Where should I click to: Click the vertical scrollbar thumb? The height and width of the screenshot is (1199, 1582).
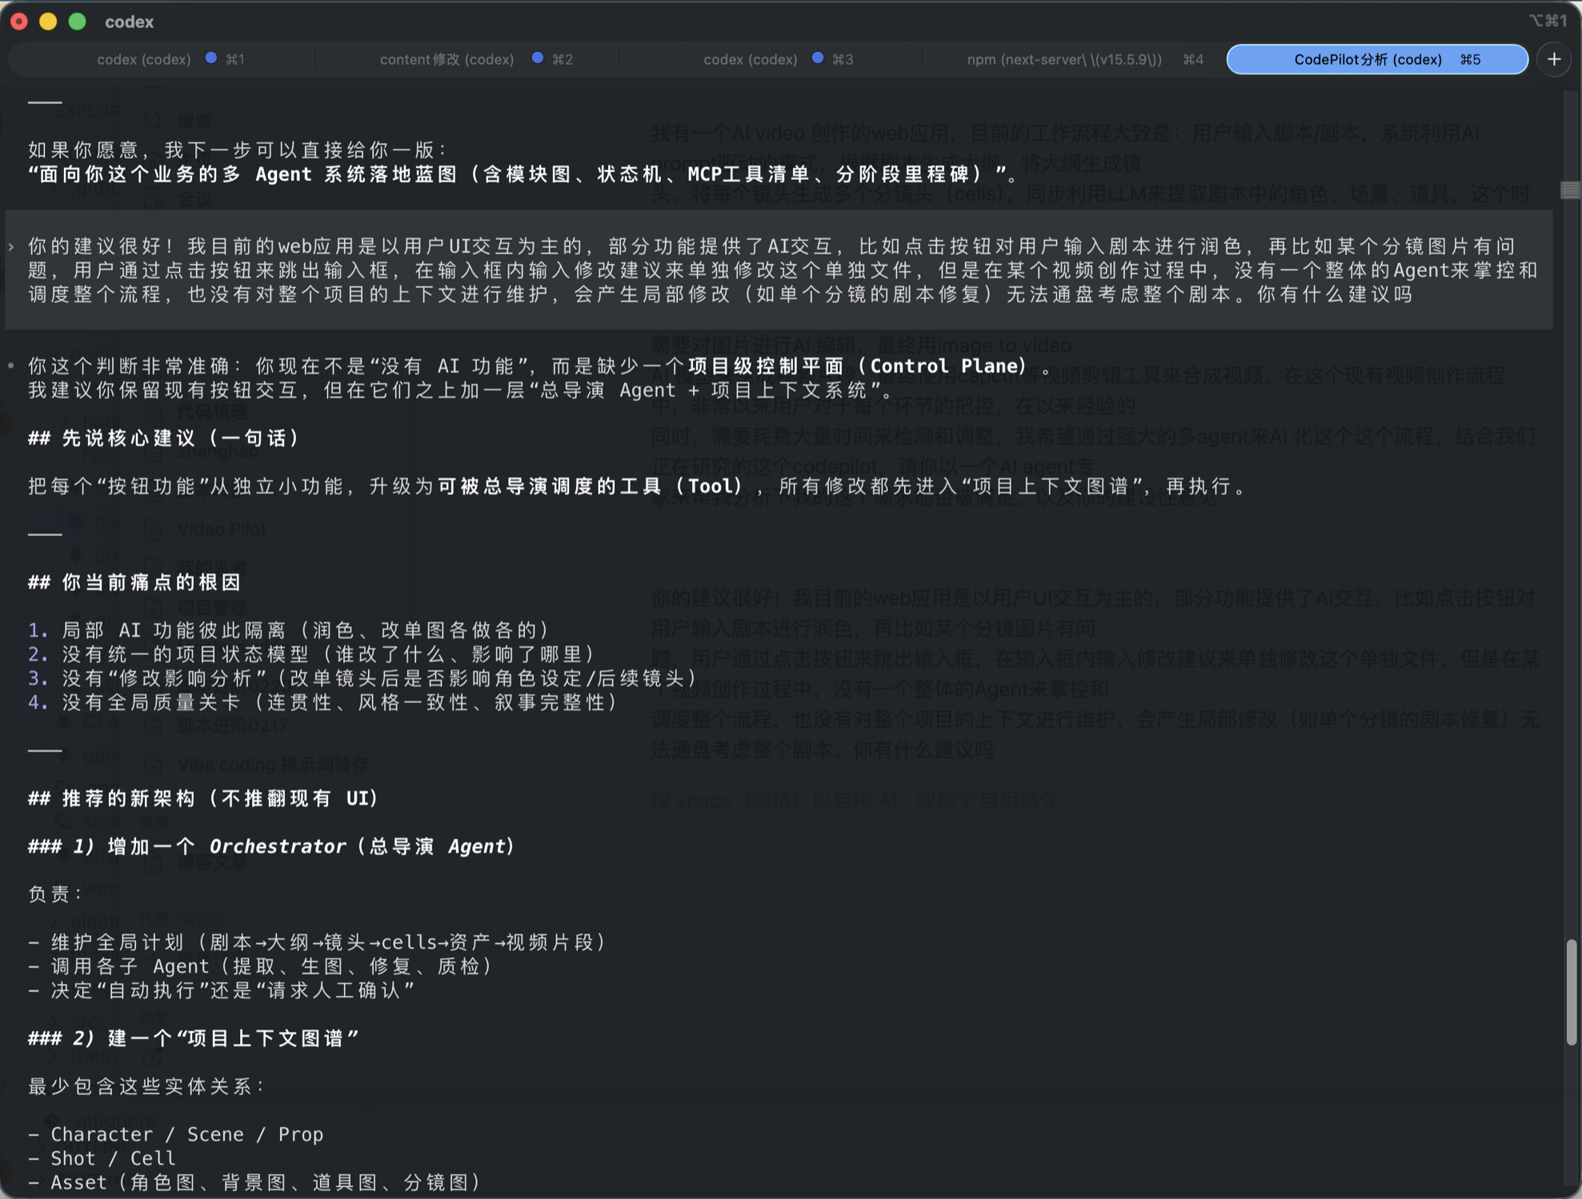click(1571, 992)
